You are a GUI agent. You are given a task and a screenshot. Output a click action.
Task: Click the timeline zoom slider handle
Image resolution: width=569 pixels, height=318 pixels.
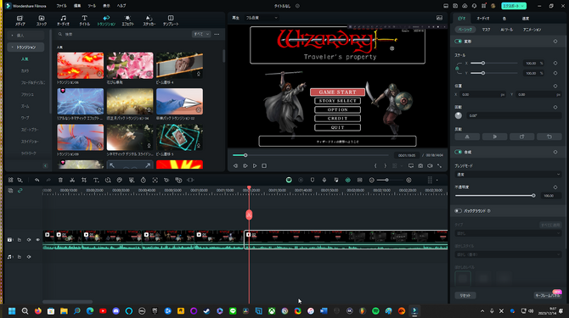pyautogui.click(x=386, y=180)
